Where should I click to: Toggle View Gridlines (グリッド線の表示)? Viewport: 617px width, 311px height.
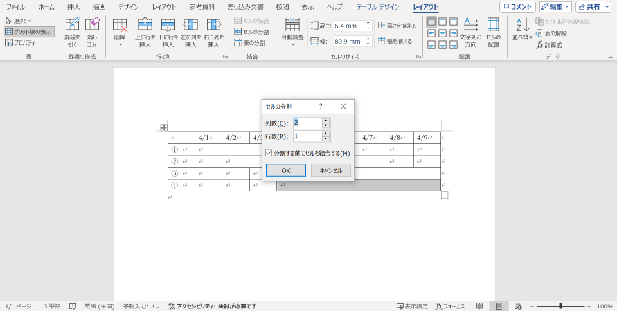click(29, 32)
